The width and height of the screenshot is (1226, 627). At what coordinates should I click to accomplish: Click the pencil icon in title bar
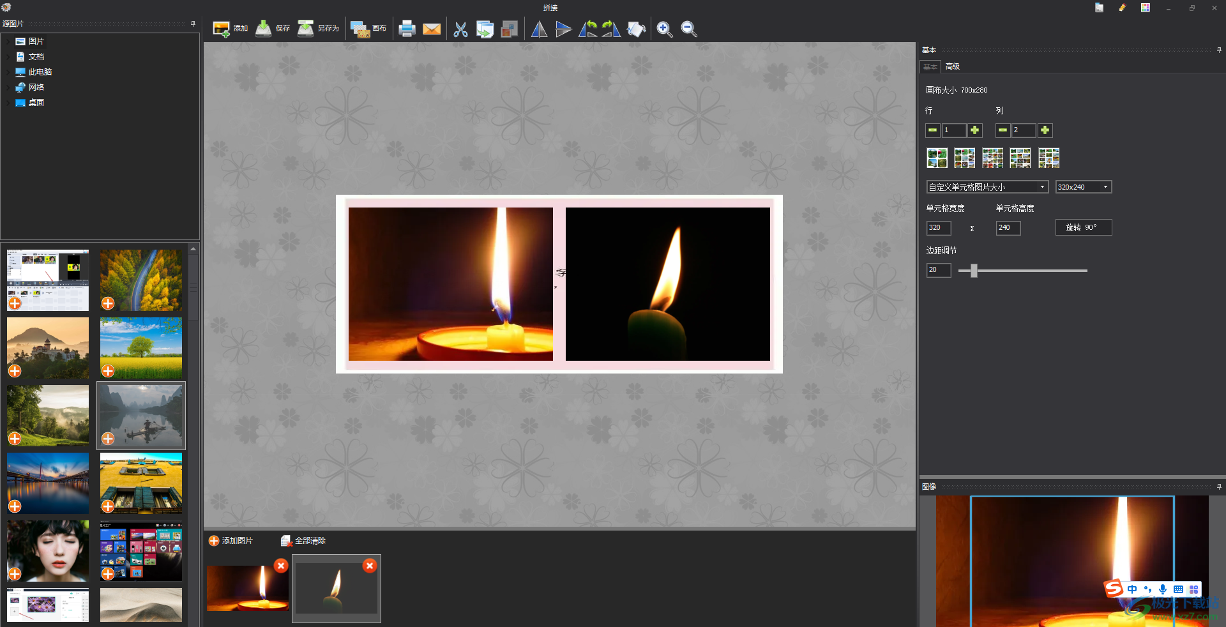click(1122, 8)
